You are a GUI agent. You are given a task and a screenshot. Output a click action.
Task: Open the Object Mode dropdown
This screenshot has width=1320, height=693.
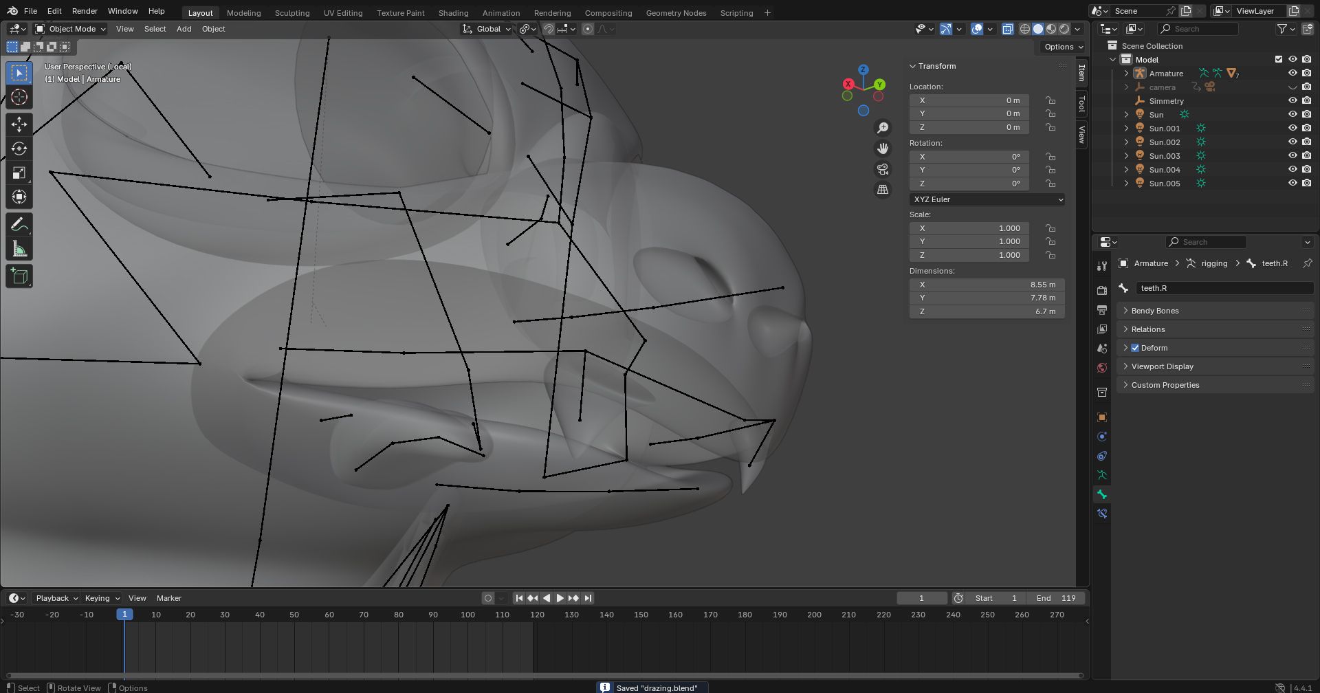coord(70,29)
